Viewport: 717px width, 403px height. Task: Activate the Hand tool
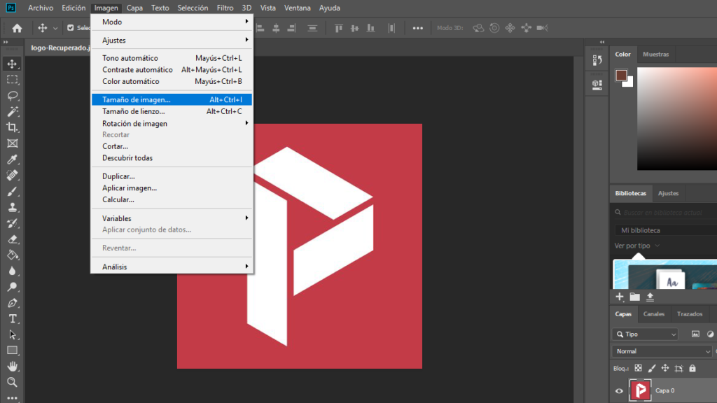pyautogui.click(x=13, y=366)
